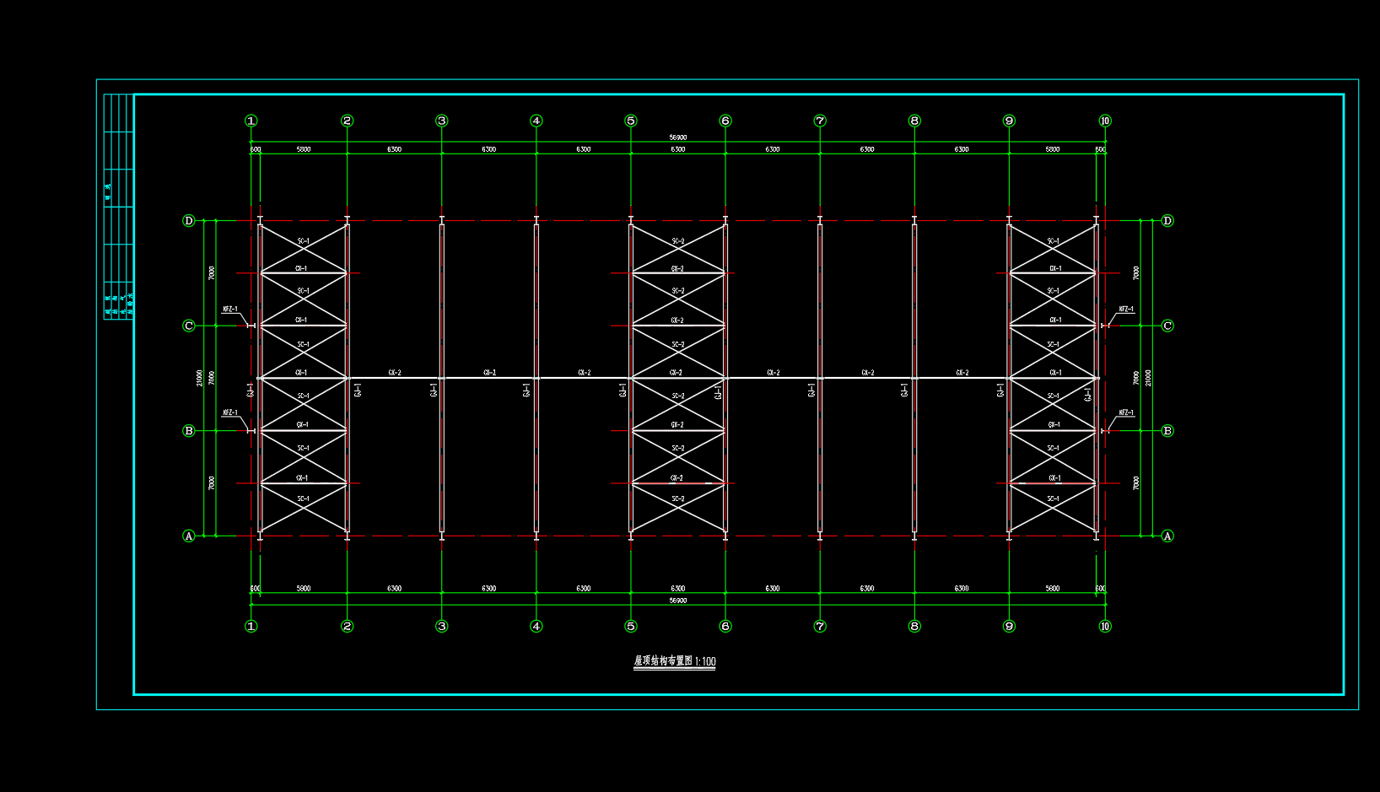Viewport: 1380px width, 792px height.
Task: Click the topmost SC-1 brace label between axes 1 and 2
Action: point(304,241)
